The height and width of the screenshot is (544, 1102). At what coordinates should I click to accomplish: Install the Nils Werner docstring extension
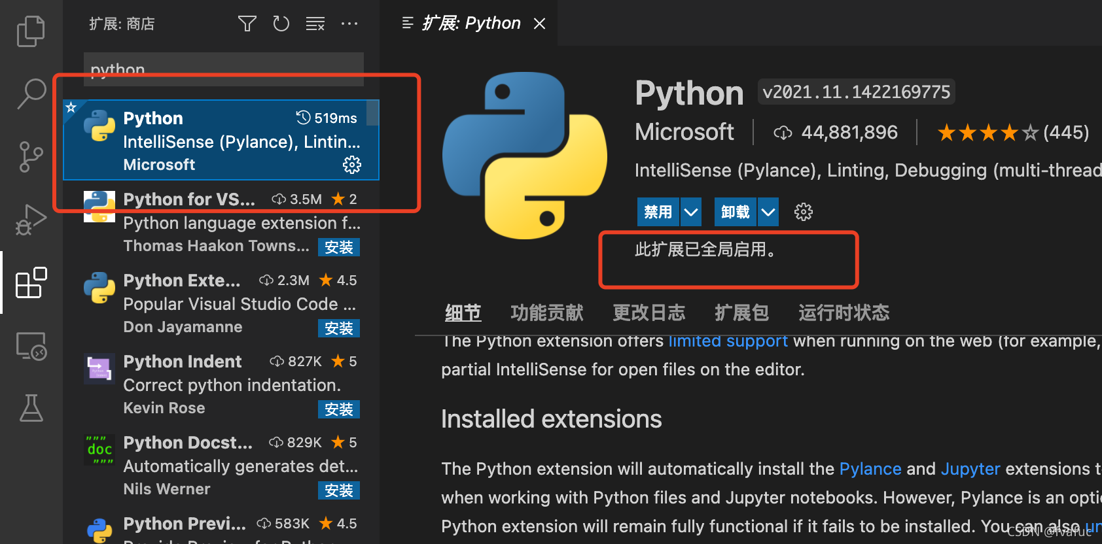[339, 490]
